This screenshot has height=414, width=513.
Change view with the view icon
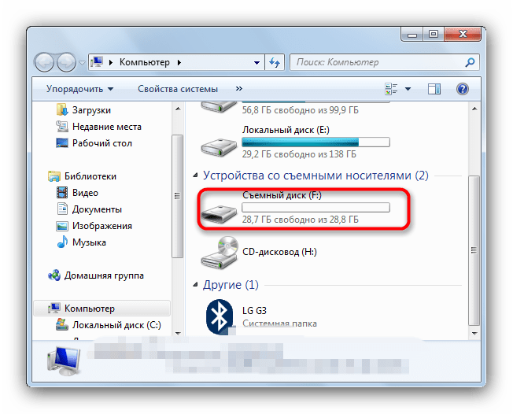tap(391, 89)
